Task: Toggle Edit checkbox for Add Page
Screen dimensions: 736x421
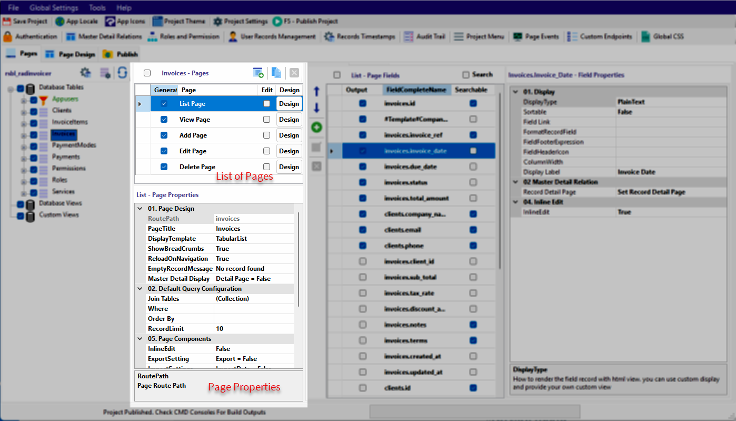Action: click(x=266, y=135)
